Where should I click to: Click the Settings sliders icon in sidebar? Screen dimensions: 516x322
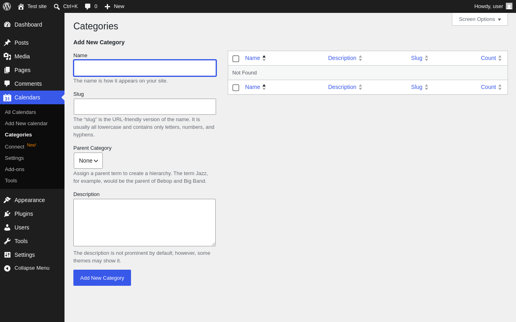point(7,255)
